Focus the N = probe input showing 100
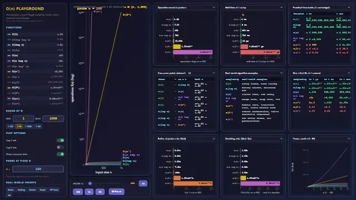 coord(38,169)
